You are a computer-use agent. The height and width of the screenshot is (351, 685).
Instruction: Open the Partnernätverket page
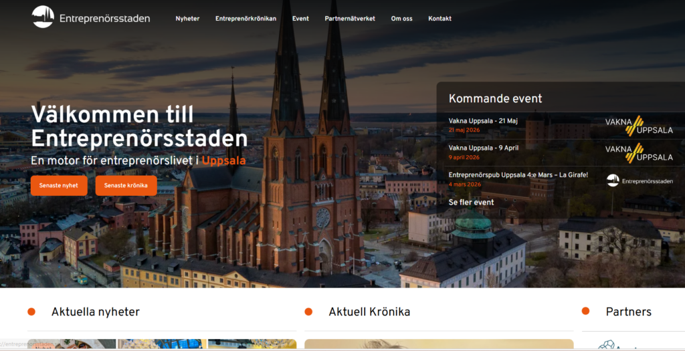click(350, 19)
